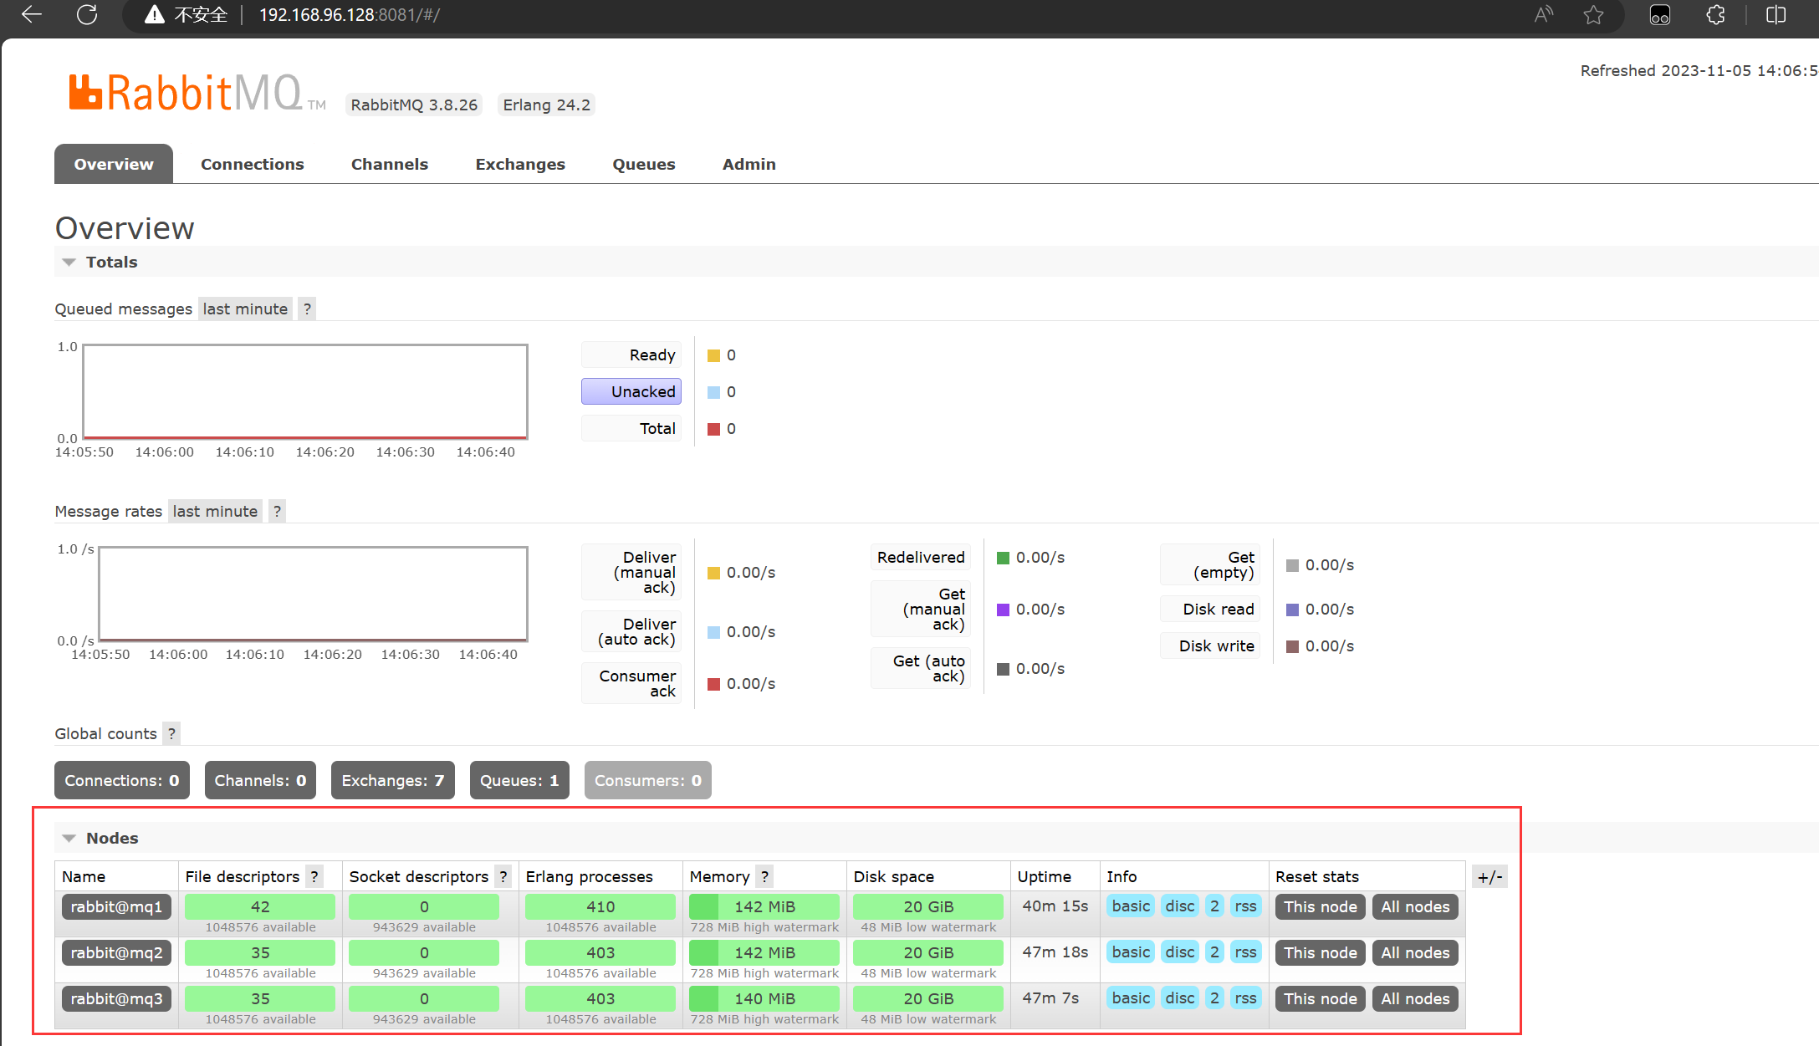The image size is (1819, 1046).
Task: Reset stats This node for rabbit@mq2
Action: click(x=1321, y=952)
